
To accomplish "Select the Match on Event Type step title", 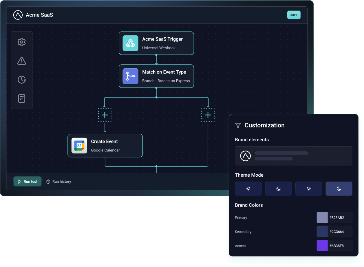I will click(x=164, y=72).
